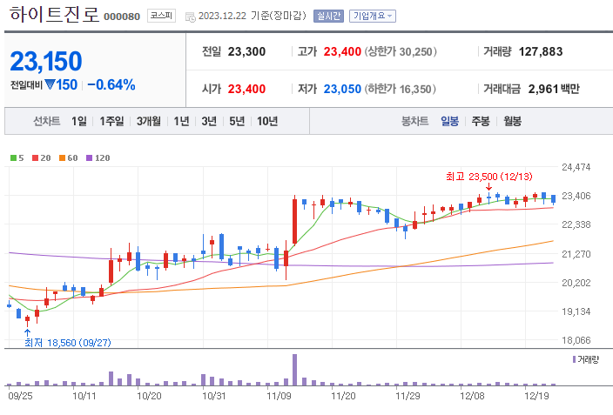Viewport: 613px width, 415px height.
Task: Click the 2023.12.22 기준(장마감) date text
Action: (x=253, y=16)
